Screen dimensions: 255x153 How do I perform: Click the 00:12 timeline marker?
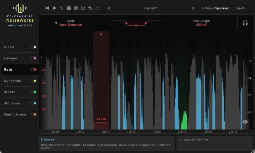(x=132, y=132)
